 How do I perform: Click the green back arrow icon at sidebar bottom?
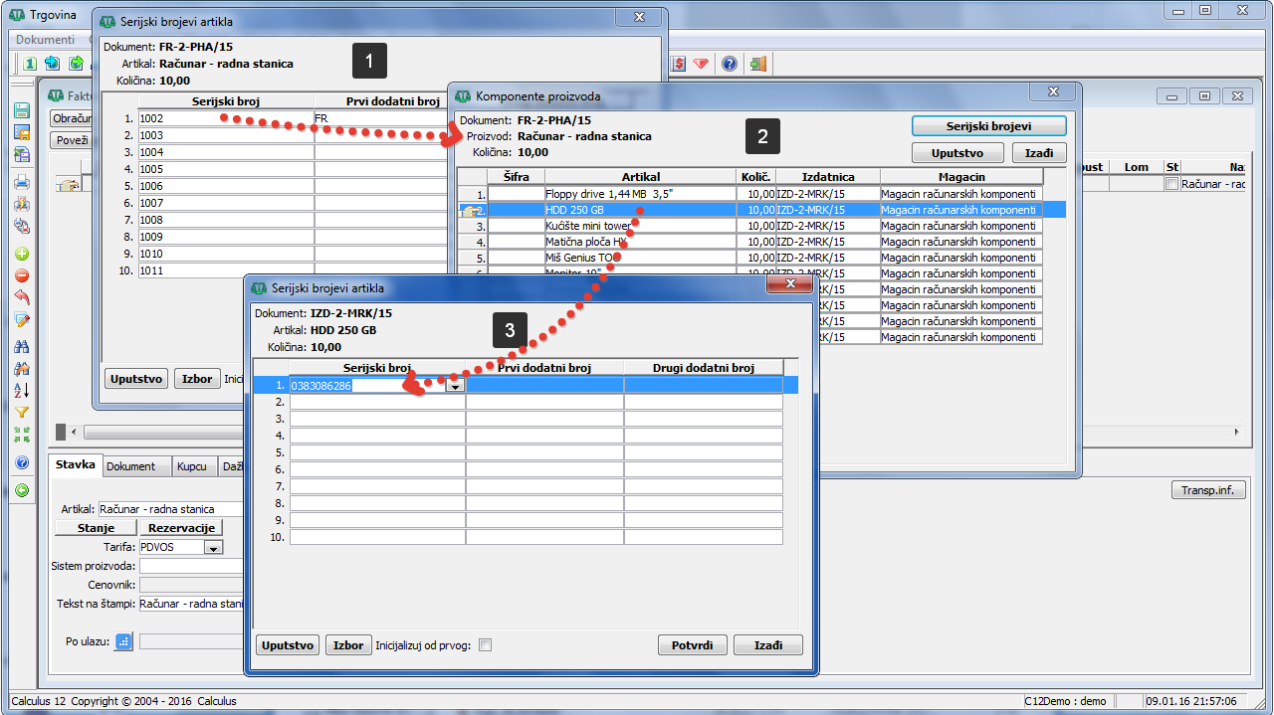(x=22, y=489)
